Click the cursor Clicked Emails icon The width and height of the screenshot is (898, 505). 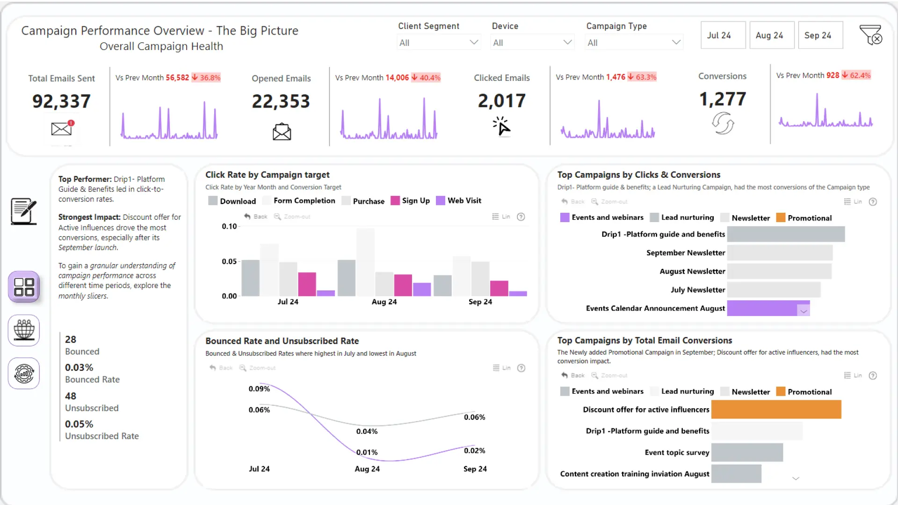pyautogui.click(x=501, y=126)
